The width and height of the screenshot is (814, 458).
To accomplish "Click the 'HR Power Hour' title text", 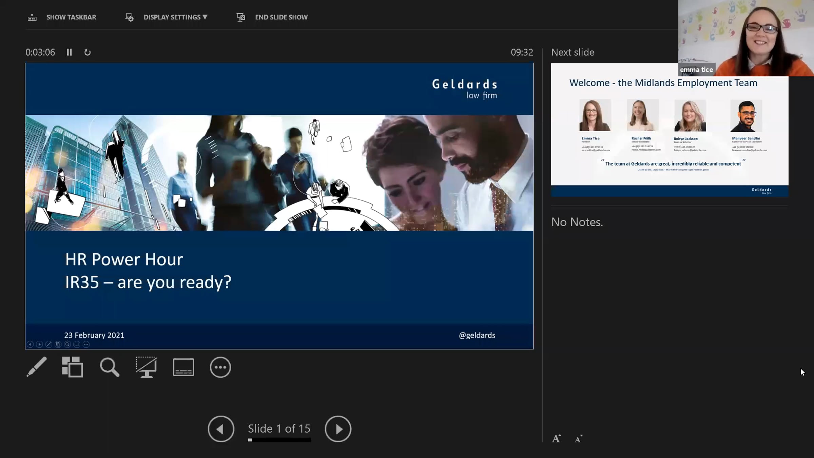I will [124, 260].
